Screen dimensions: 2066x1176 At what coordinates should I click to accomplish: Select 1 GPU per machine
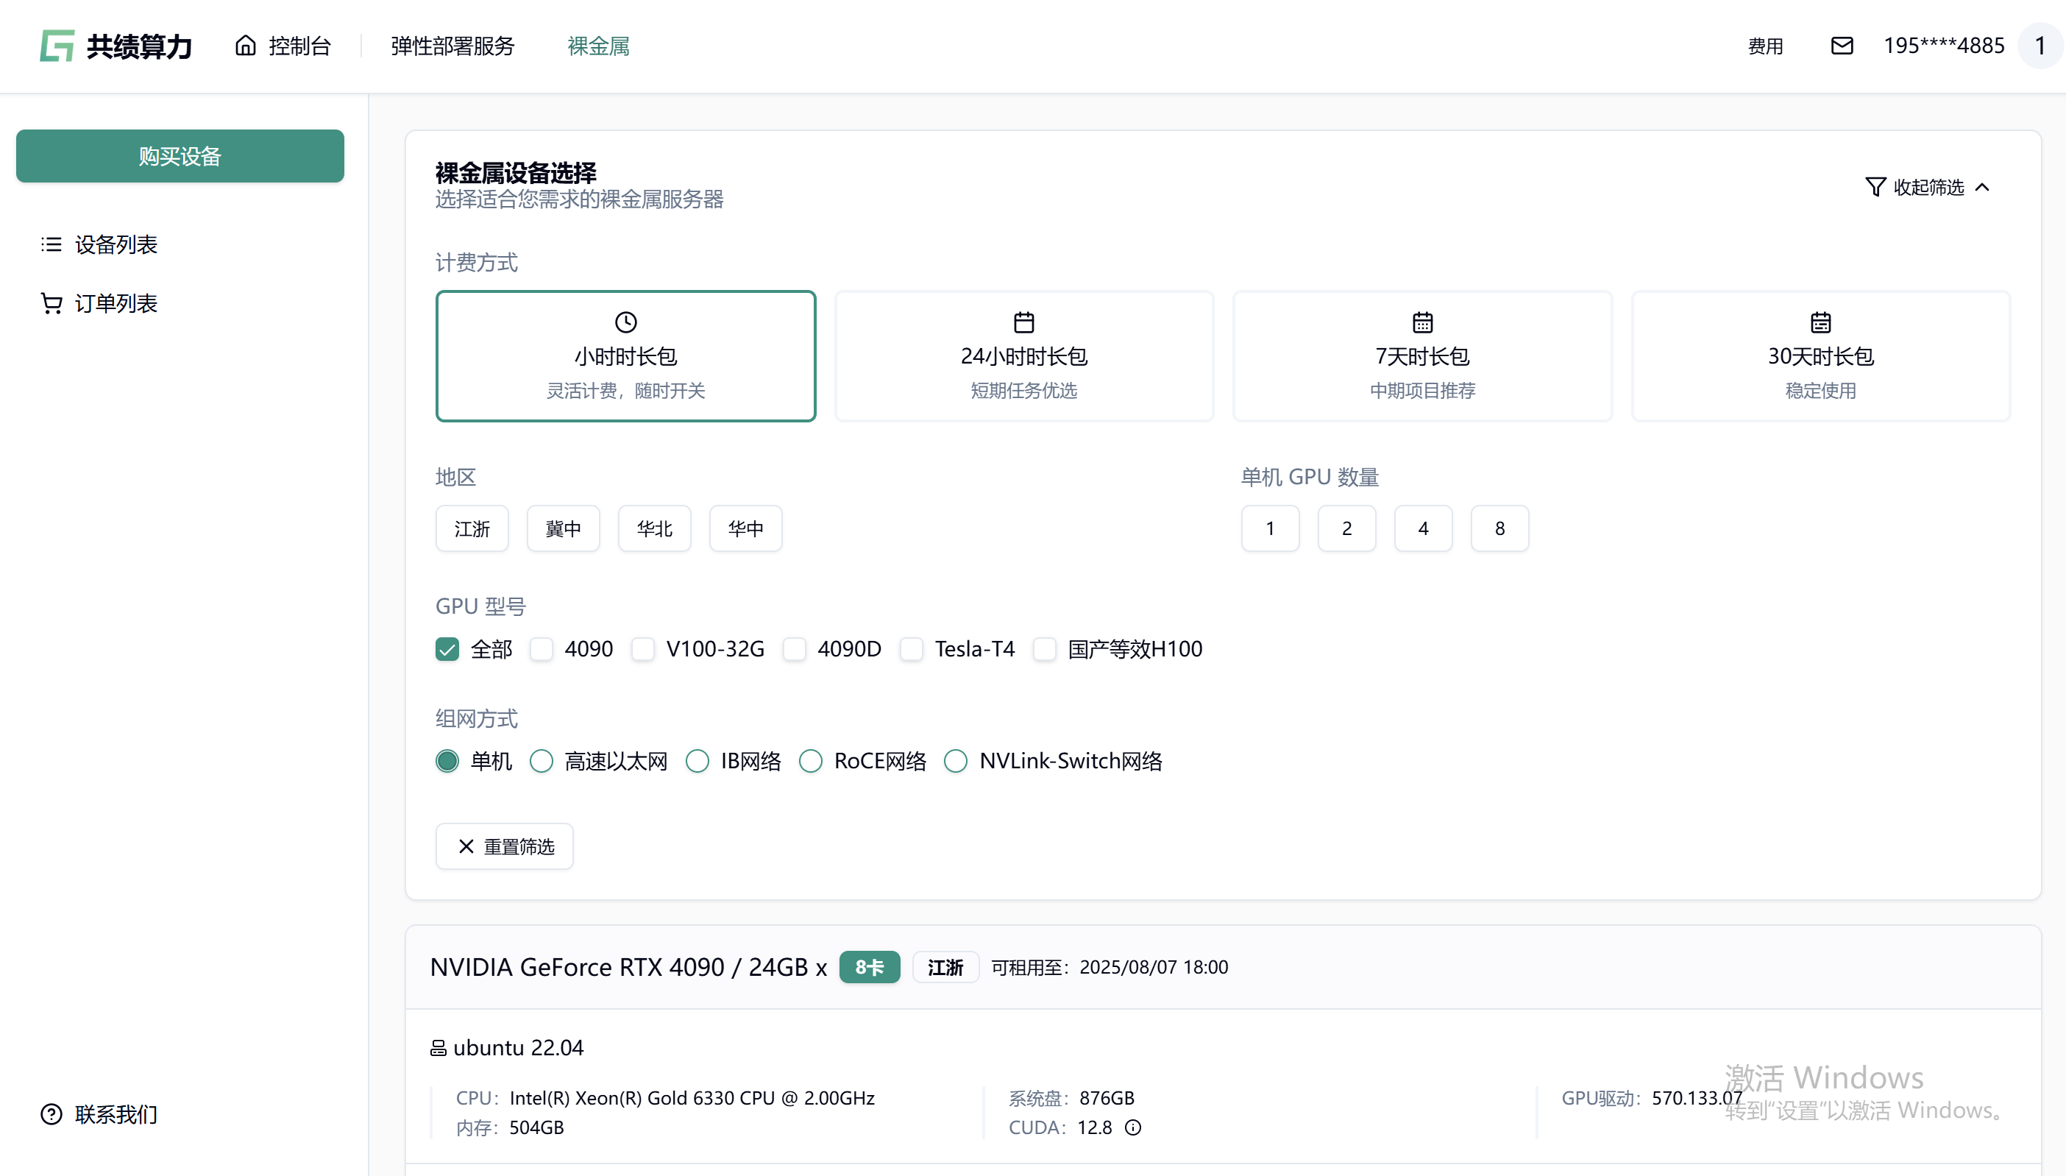pos(1270,528)
